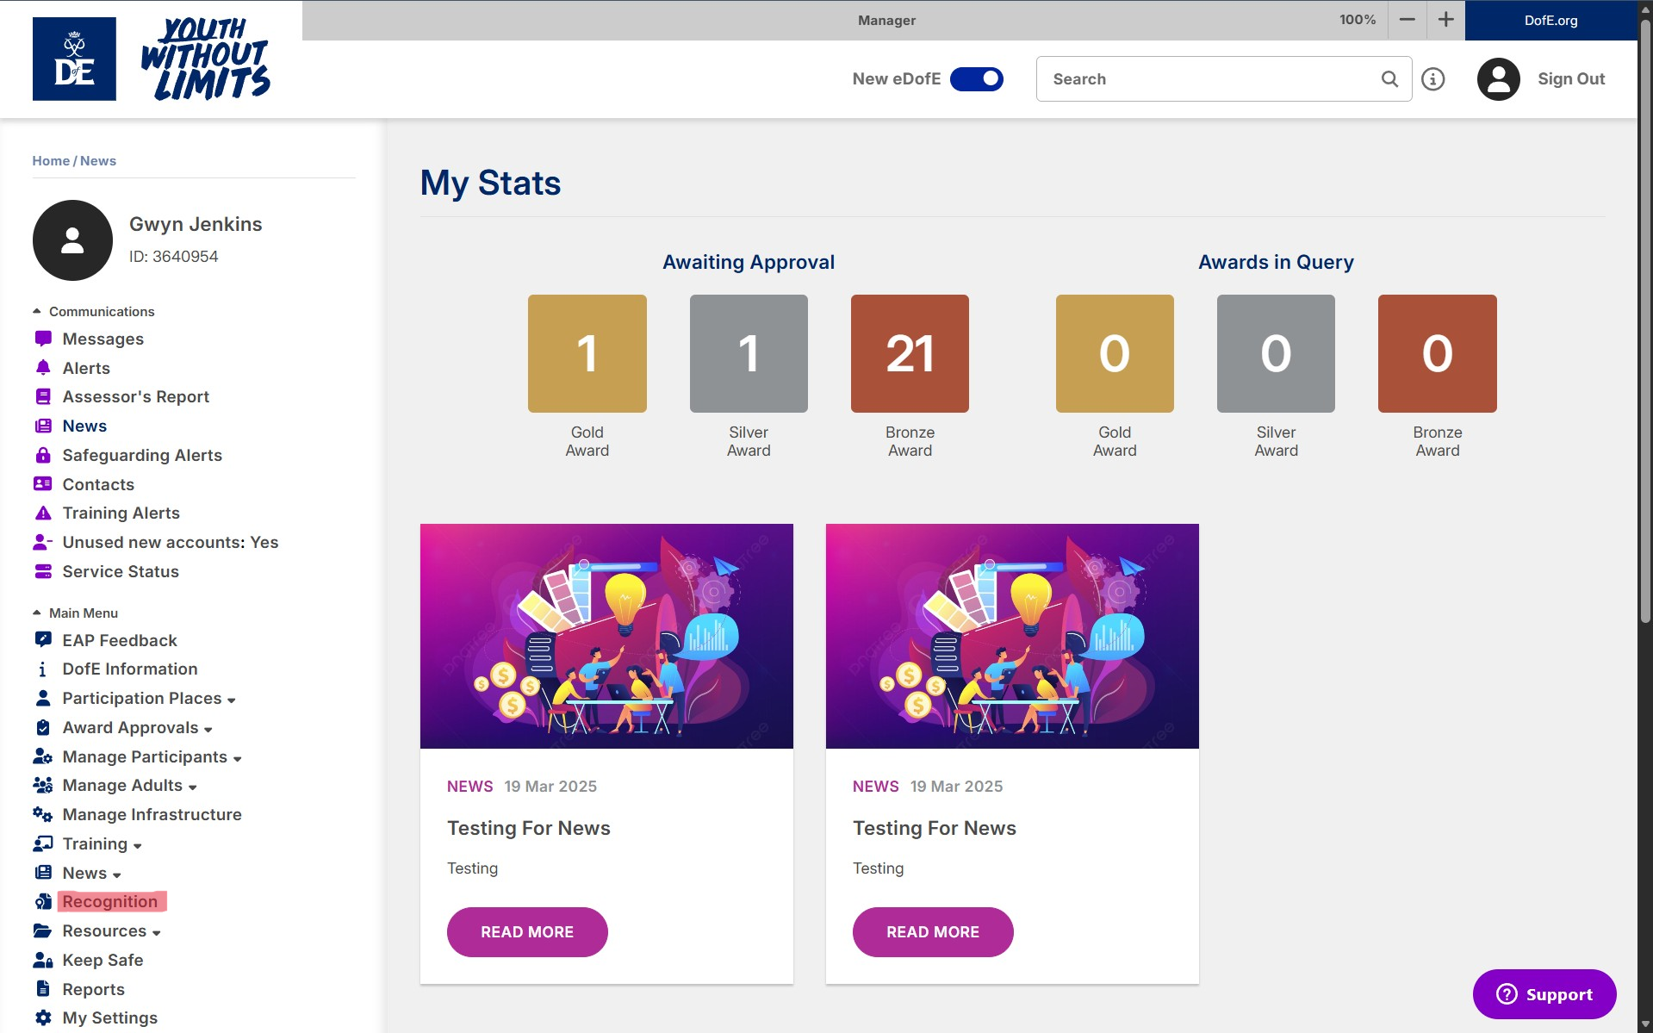The image size is (1653, 1033).
Task: Click READ MORE on first news card
Action: (x=526, y=932)
